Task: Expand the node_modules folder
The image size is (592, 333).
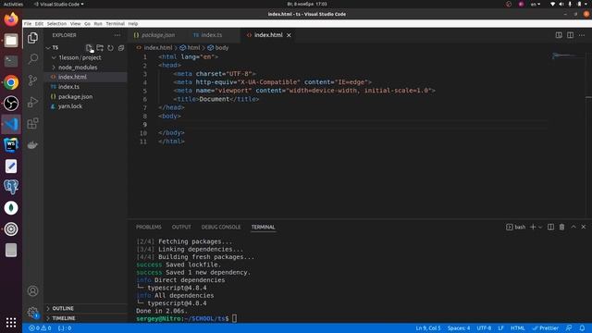Action: point(54,68)
